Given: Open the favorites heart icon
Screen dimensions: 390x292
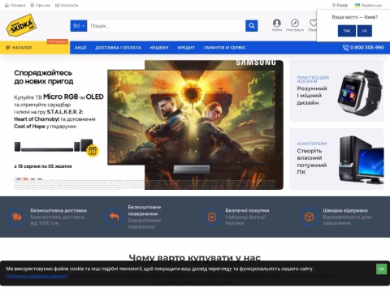Looking at the screenshot, I should tap(313, 23).
